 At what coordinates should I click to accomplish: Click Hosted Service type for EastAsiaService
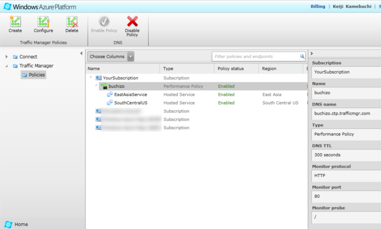[179, 94]
